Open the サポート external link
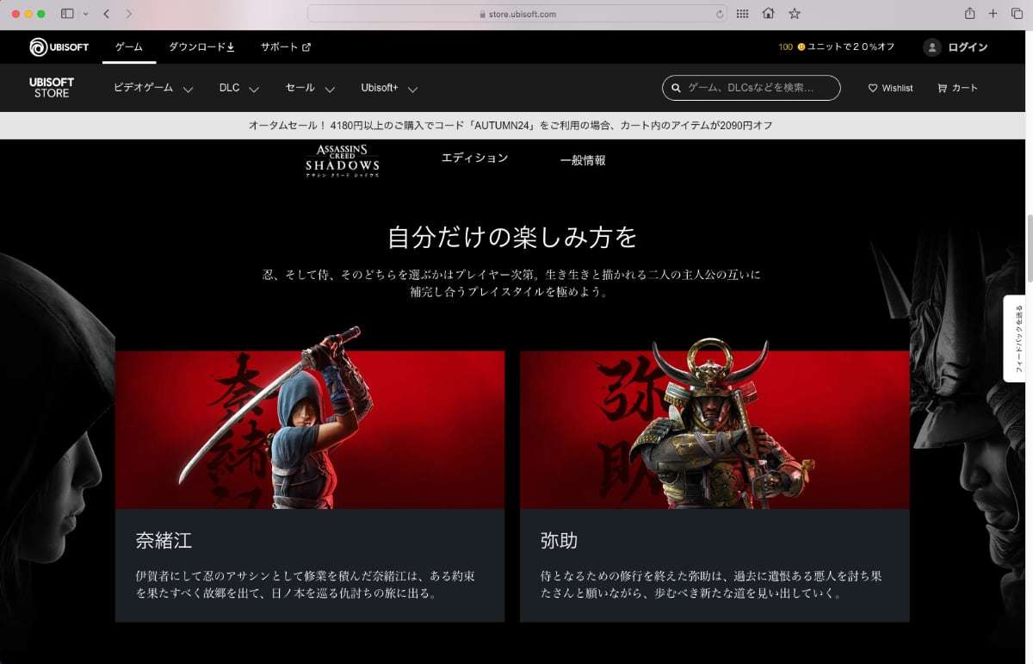Viewport: 1033px width, 664px height. tap(285, 47)
